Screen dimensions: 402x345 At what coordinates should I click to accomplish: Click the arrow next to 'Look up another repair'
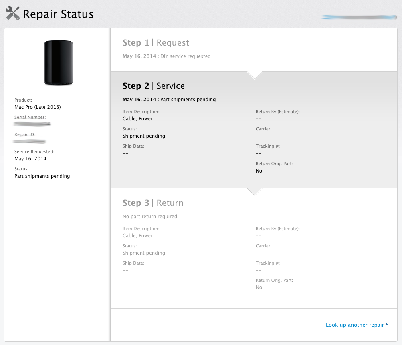point(387,325)
